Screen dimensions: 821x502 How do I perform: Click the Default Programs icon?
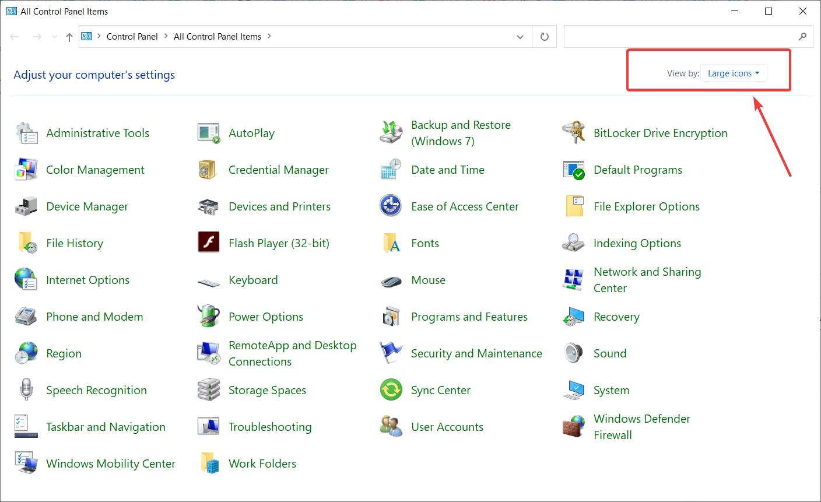pos(574,170)
